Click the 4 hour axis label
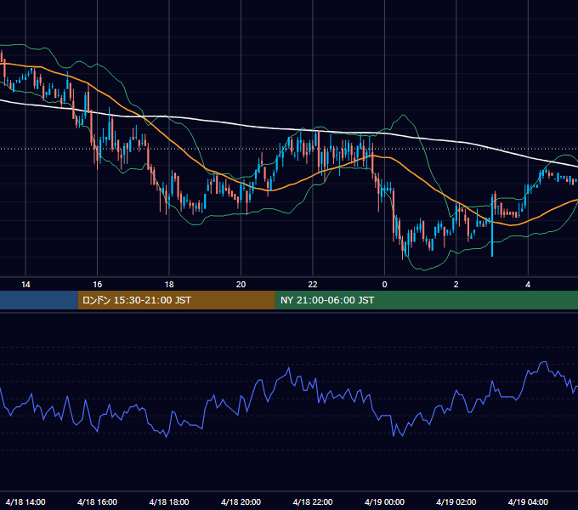The width and height of the screenshot is (578, 510). coord(528,285)
